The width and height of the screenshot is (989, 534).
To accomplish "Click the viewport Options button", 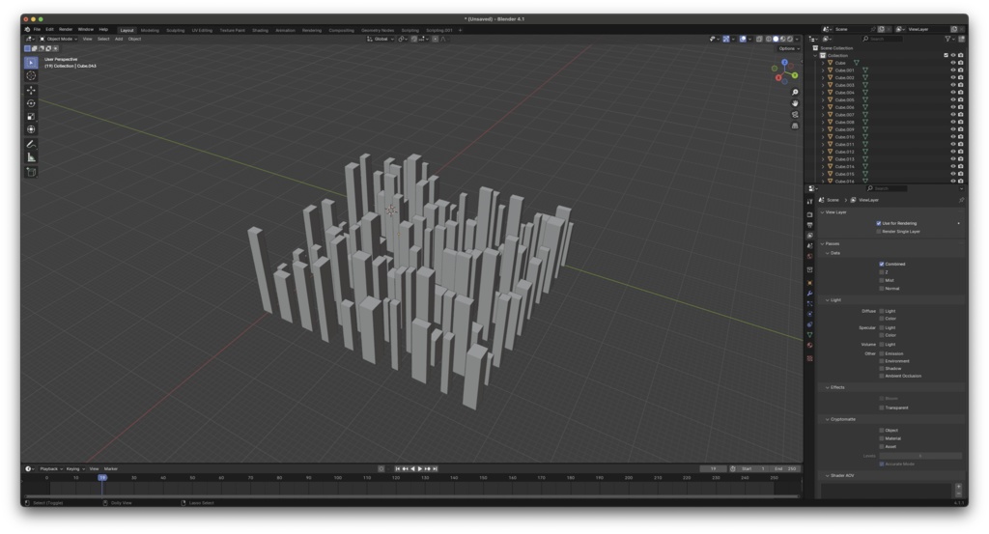I will [x=788, y=48].
